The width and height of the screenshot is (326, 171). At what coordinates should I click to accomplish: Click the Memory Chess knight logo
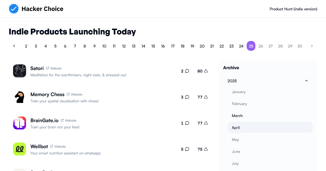click(20, 97)
